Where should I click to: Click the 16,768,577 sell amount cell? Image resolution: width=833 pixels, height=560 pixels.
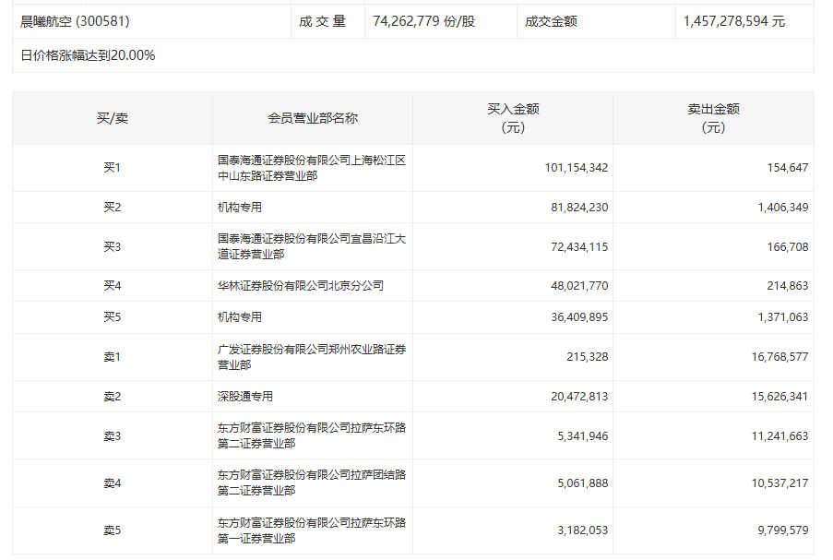pos(774,357)
